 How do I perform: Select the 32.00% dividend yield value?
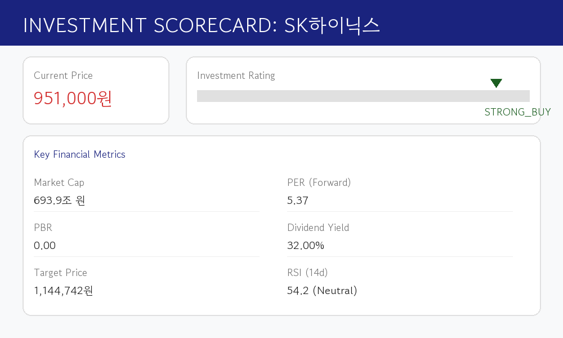click(x=306, y=245)
